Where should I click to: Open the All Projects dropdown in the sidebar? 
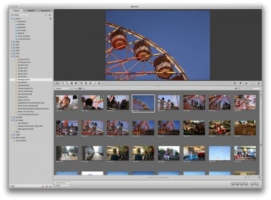pos(20,15)
